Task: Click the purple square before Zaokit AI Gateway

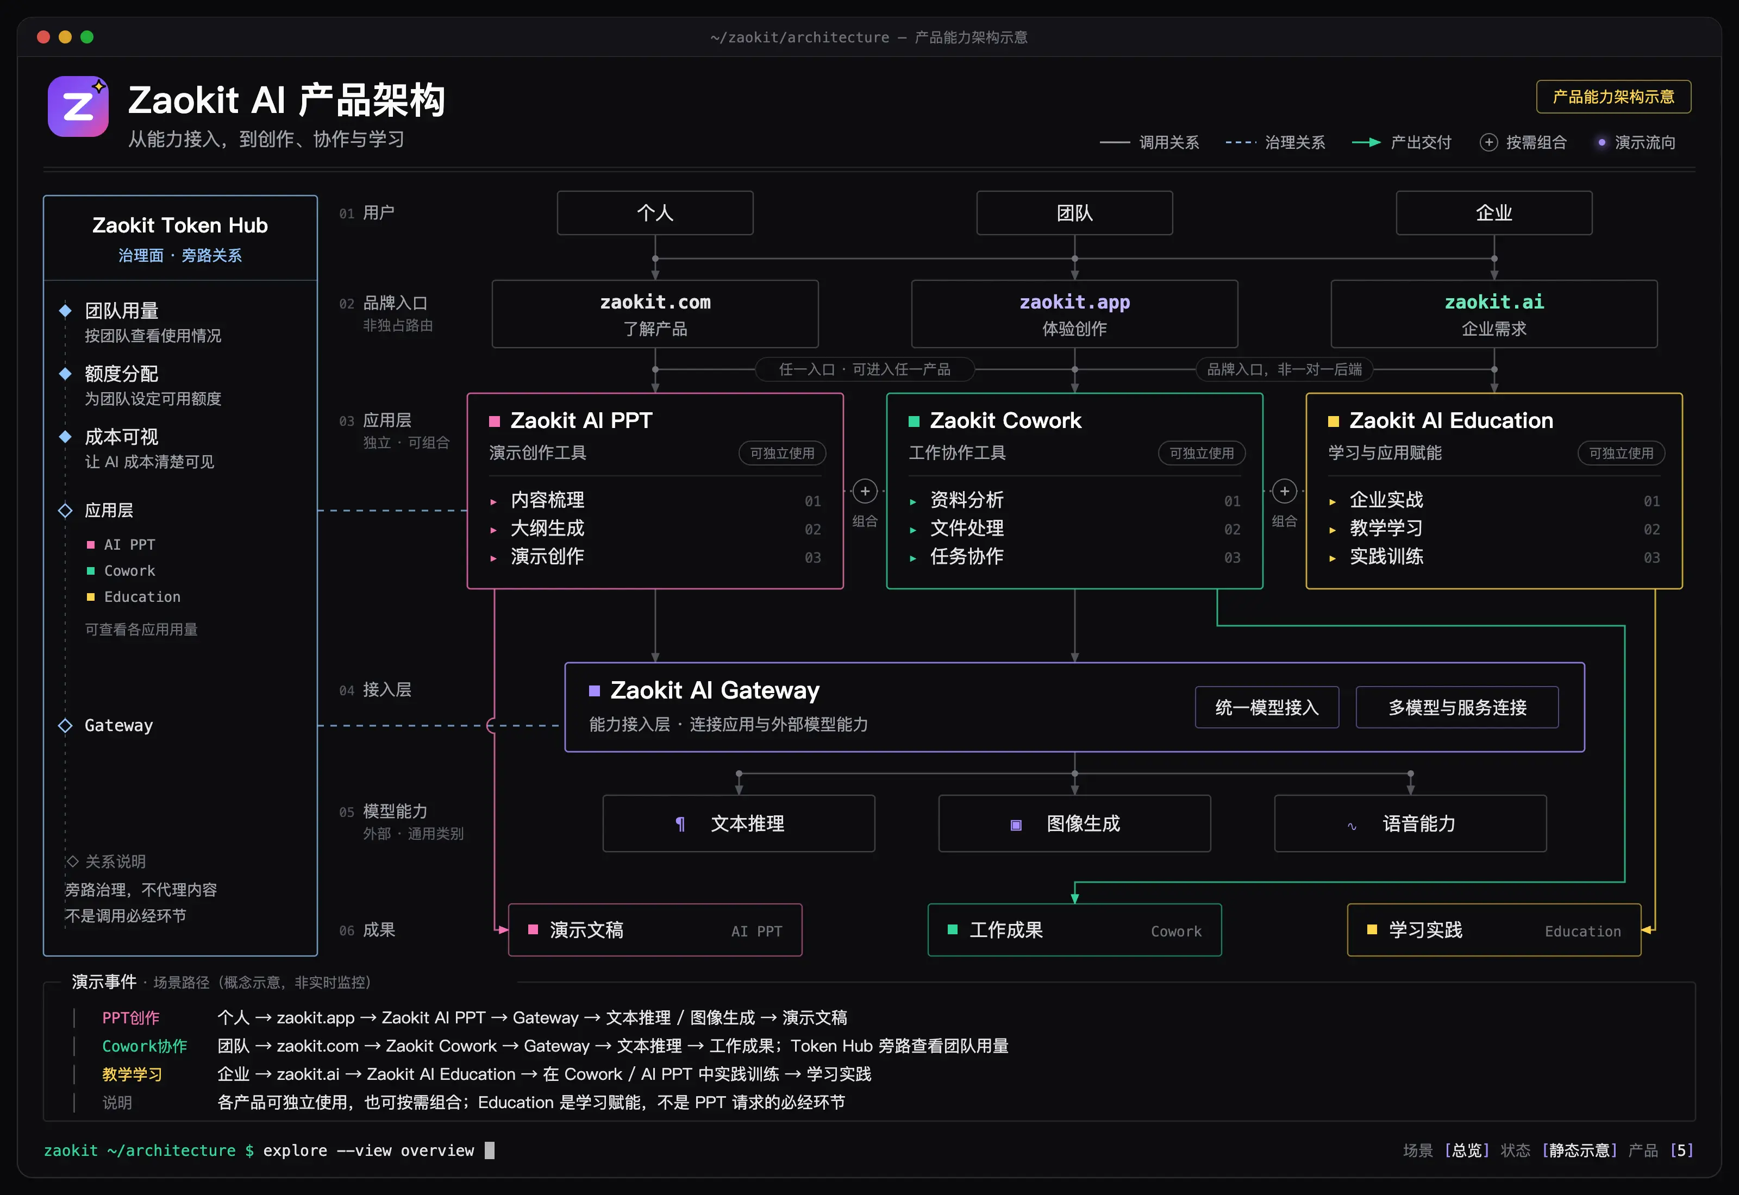Action: [595, 691]
